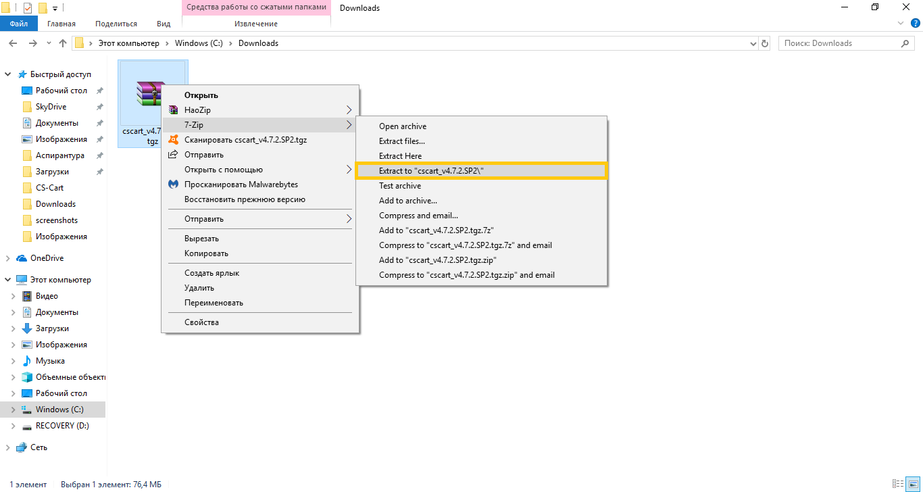923x492 pixels.
Task: Expand the Музыка tree node
Action: [13, 361]
